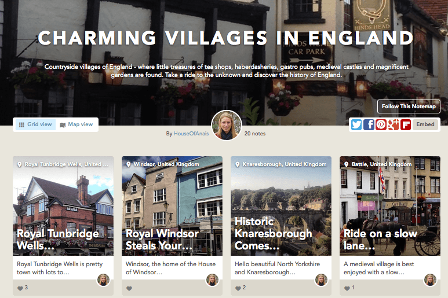Like the Royal Tunbridge Wells note
The width and height of the screenshot is (448, 298).
point(20,288)
